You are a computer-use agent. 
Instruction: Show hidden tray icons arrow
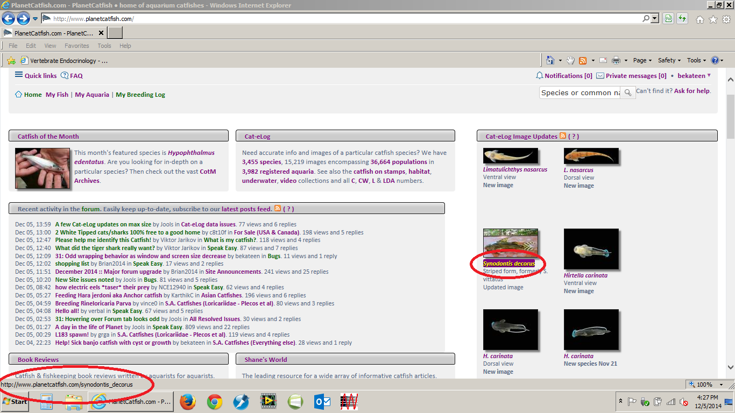(x=620, y=402)
